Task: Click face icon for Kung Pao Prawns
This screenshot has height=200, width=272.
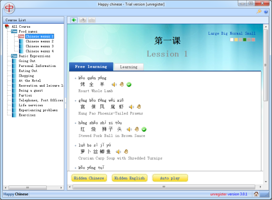Action: [x=139, y=107]
